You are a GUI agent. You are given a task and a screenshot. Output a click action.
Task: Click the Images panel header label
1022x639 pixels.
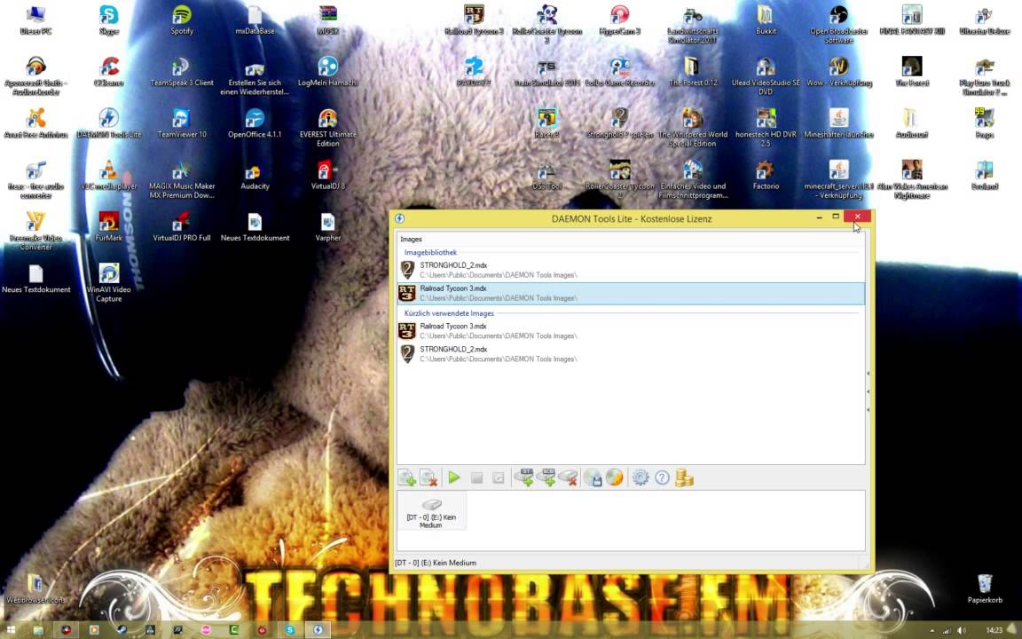click(x=412, y=240)
